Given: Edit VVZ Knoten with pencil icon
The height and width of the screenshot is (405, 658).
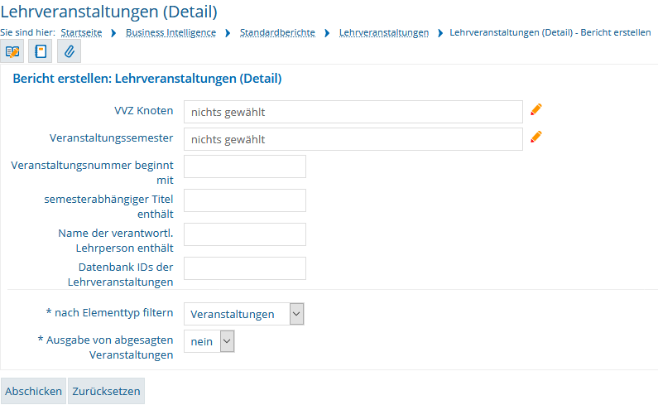Looking at the screenshot, I should point(536,109).
